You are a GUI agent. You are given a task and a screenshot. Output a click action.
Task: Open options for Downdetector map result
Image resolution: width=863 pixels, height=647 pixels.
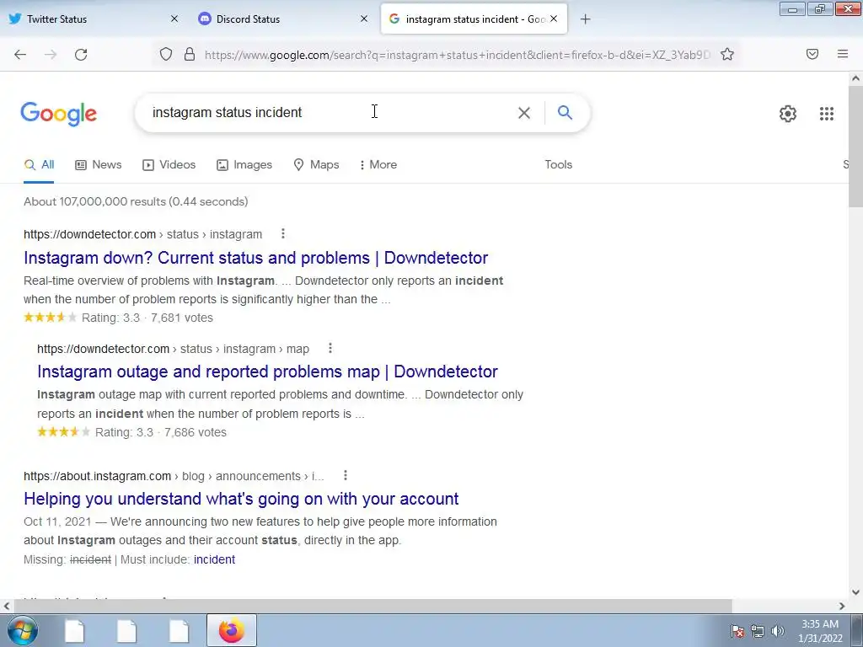point(330,348)
